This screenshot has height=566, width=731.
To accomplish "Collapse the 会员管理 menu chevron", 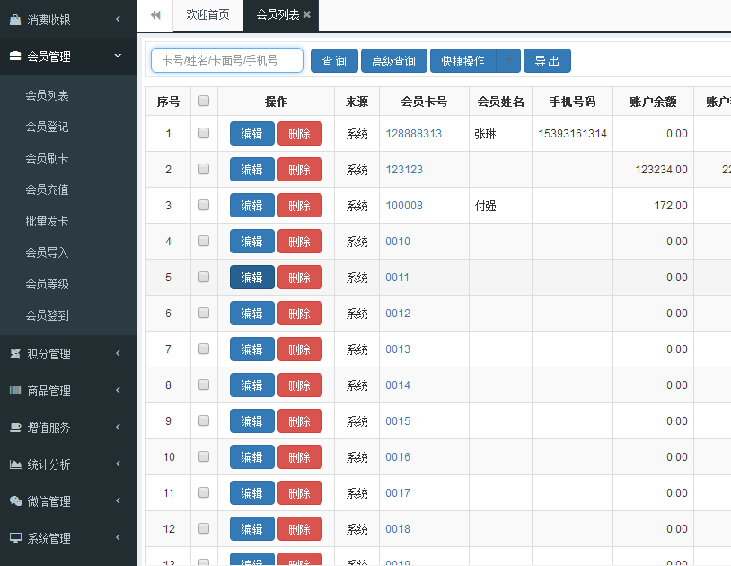I will (x=119, y=56).
